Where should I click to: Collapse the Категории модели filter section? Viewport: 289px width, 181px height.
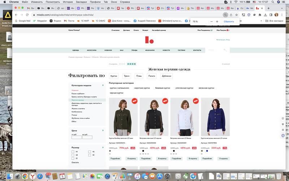(x=103, y=85)
